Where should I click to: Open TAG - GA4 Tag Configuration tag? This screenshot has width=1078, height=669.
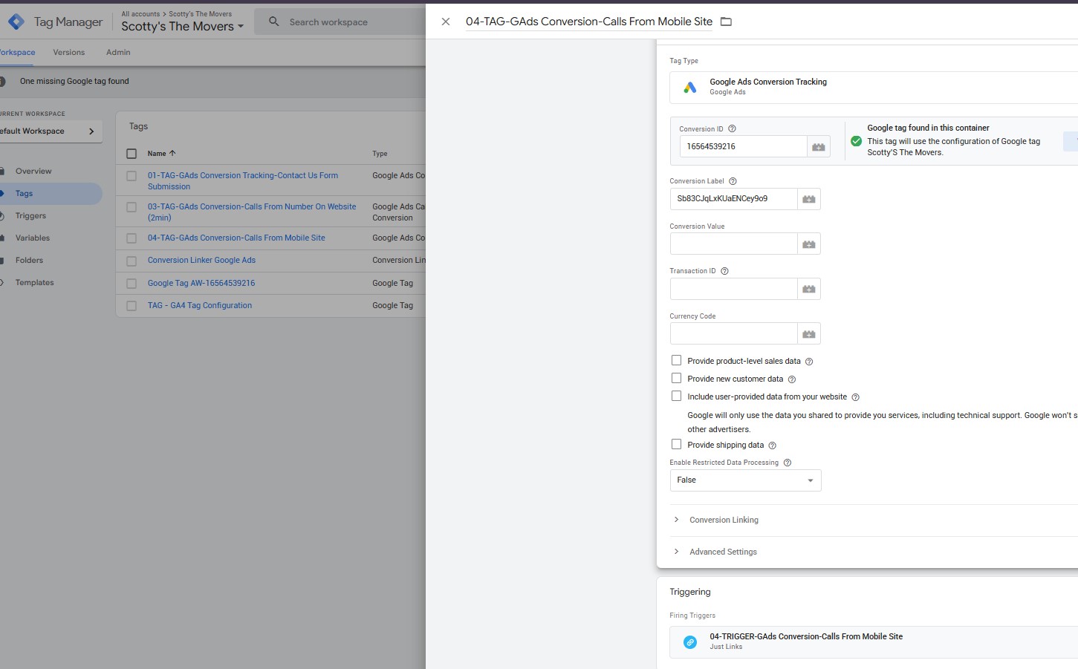point(200,306)
